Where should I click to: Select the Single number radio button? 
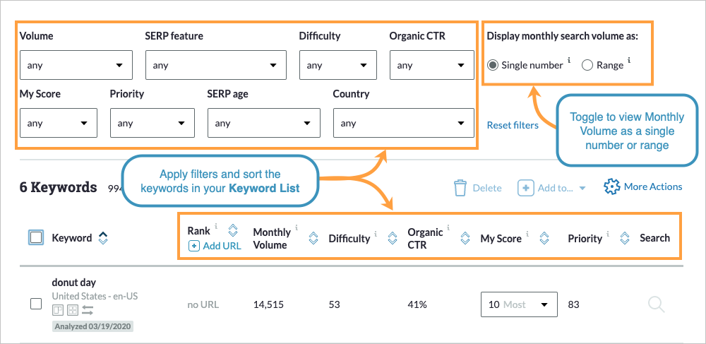tap(493, 65)
